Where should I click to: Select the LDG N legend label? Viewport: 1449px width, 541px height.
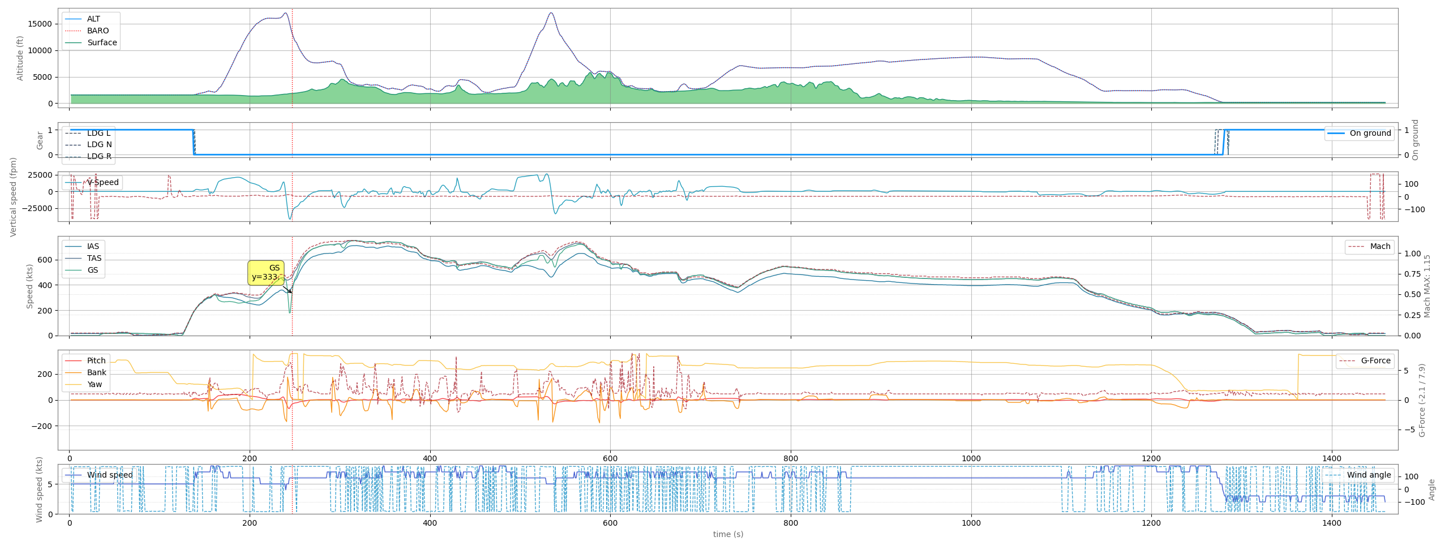(99, 144)
